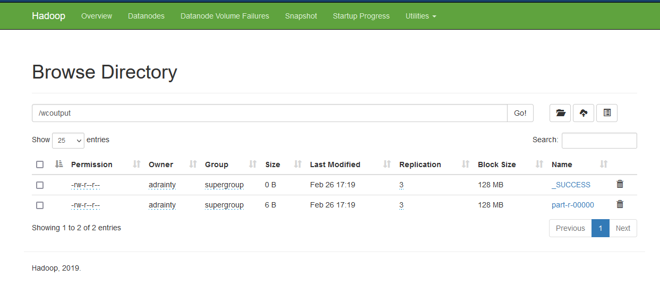The image size is (660, 286).
Task: Open Datanode Volume Failures page
Action: [x=225, y=16]
